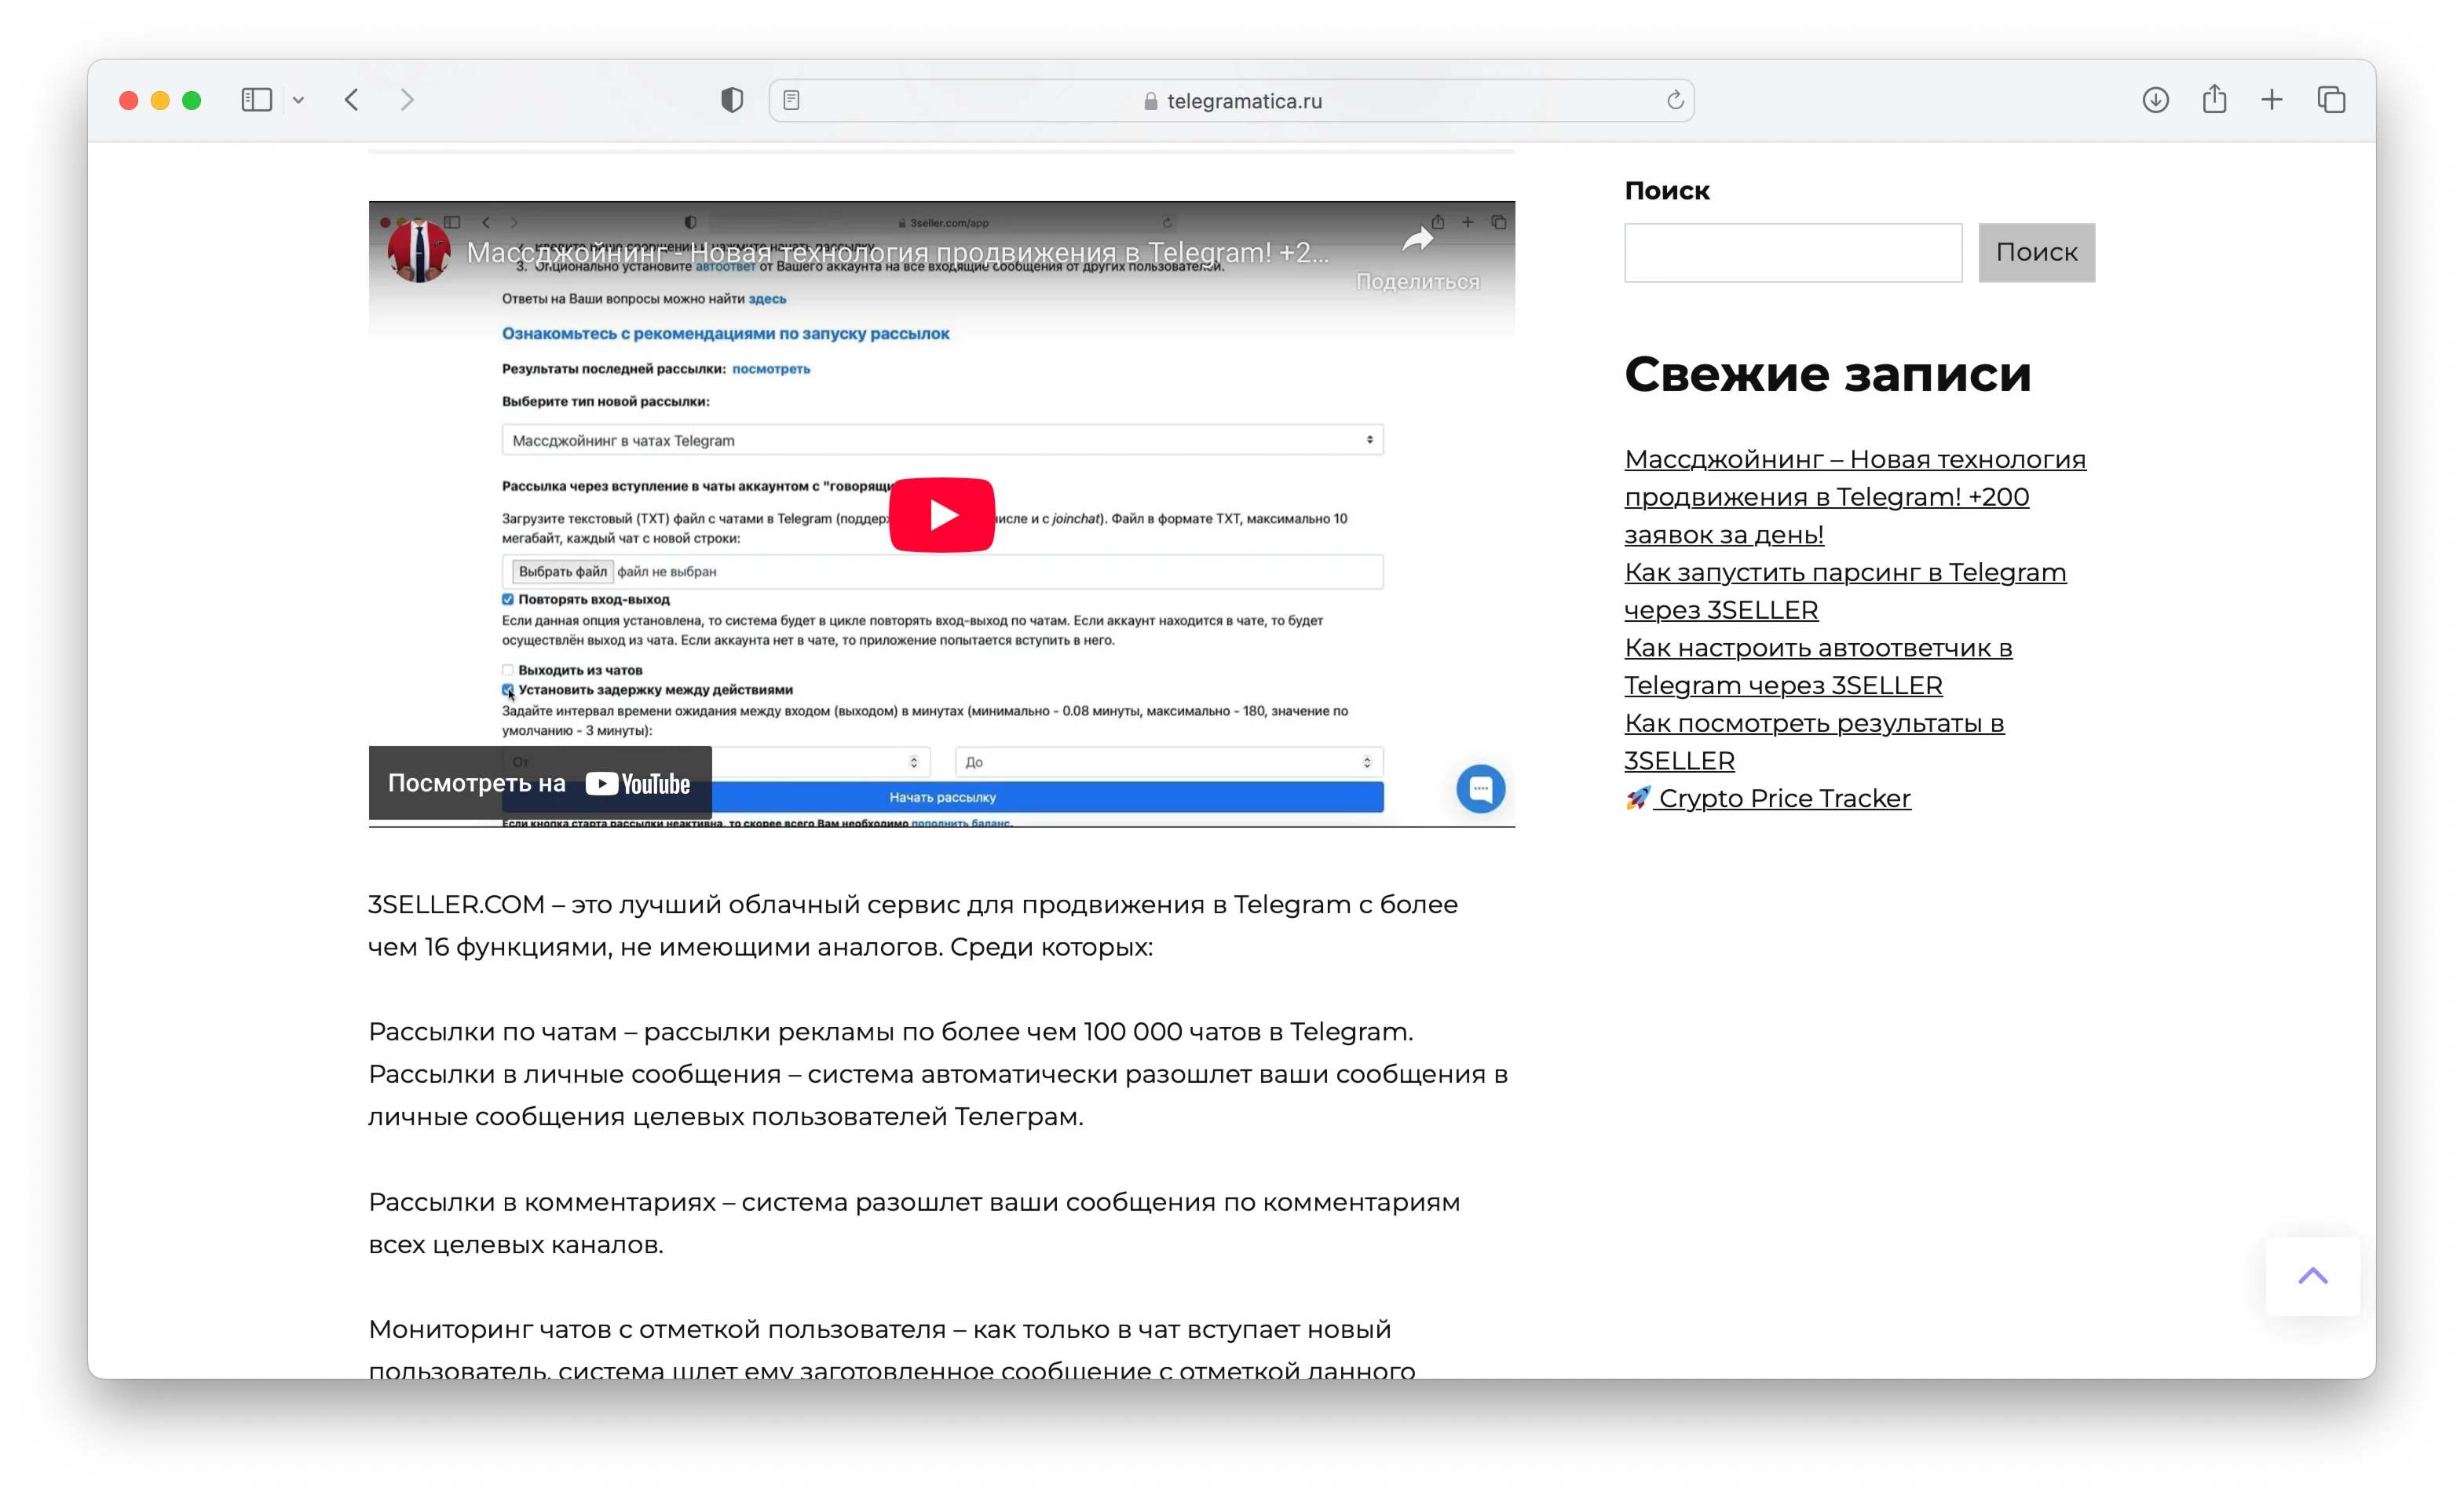Minimize the window with the yellow button
This screenshot has width=2464, height=1495.
click(x=160, y=100)
